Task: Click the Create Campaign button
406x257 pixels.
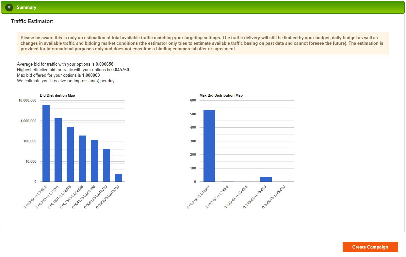Action: click(370, 247)
